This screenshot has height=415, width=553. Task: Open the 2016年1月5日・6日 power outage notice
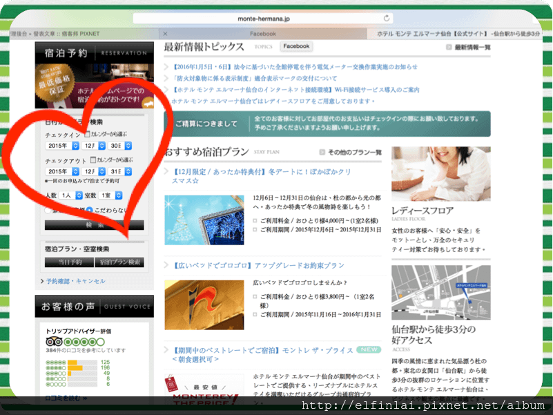pos(295,67)
